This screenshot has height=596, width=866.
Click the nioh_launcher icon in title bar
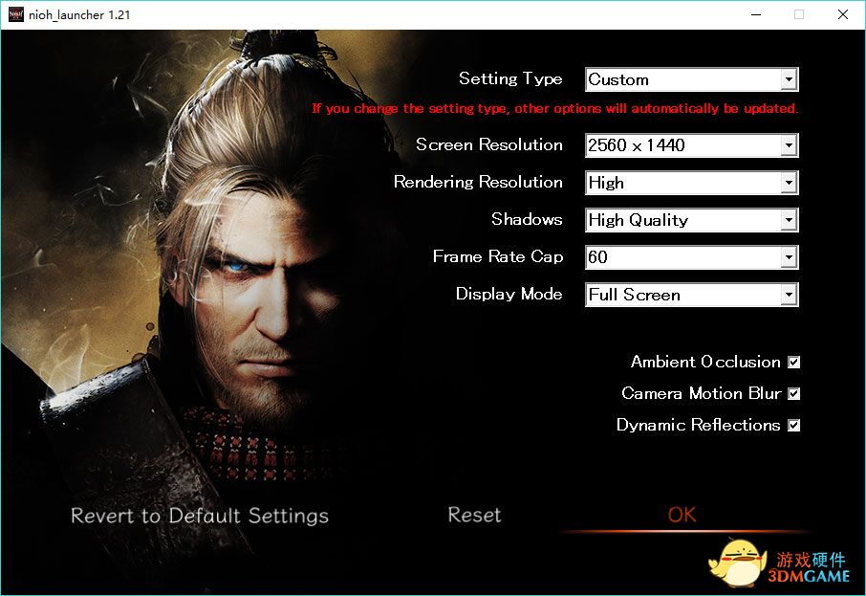(15, 14)
